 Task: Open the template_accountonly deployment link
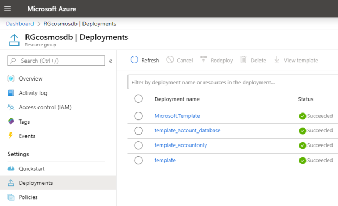tap(181, 145)
